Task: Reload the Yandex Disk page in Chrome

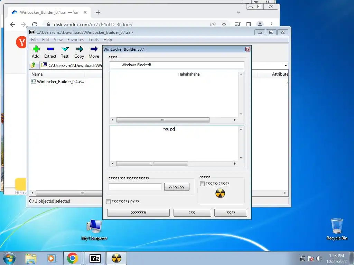Action: coord(35,24)
